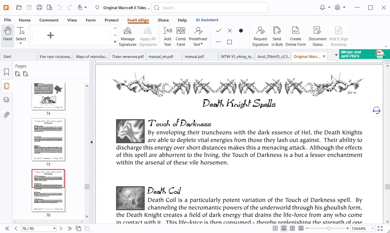Switch to the Avid_DNxHD_v2.5 tab

pos(273,56)
